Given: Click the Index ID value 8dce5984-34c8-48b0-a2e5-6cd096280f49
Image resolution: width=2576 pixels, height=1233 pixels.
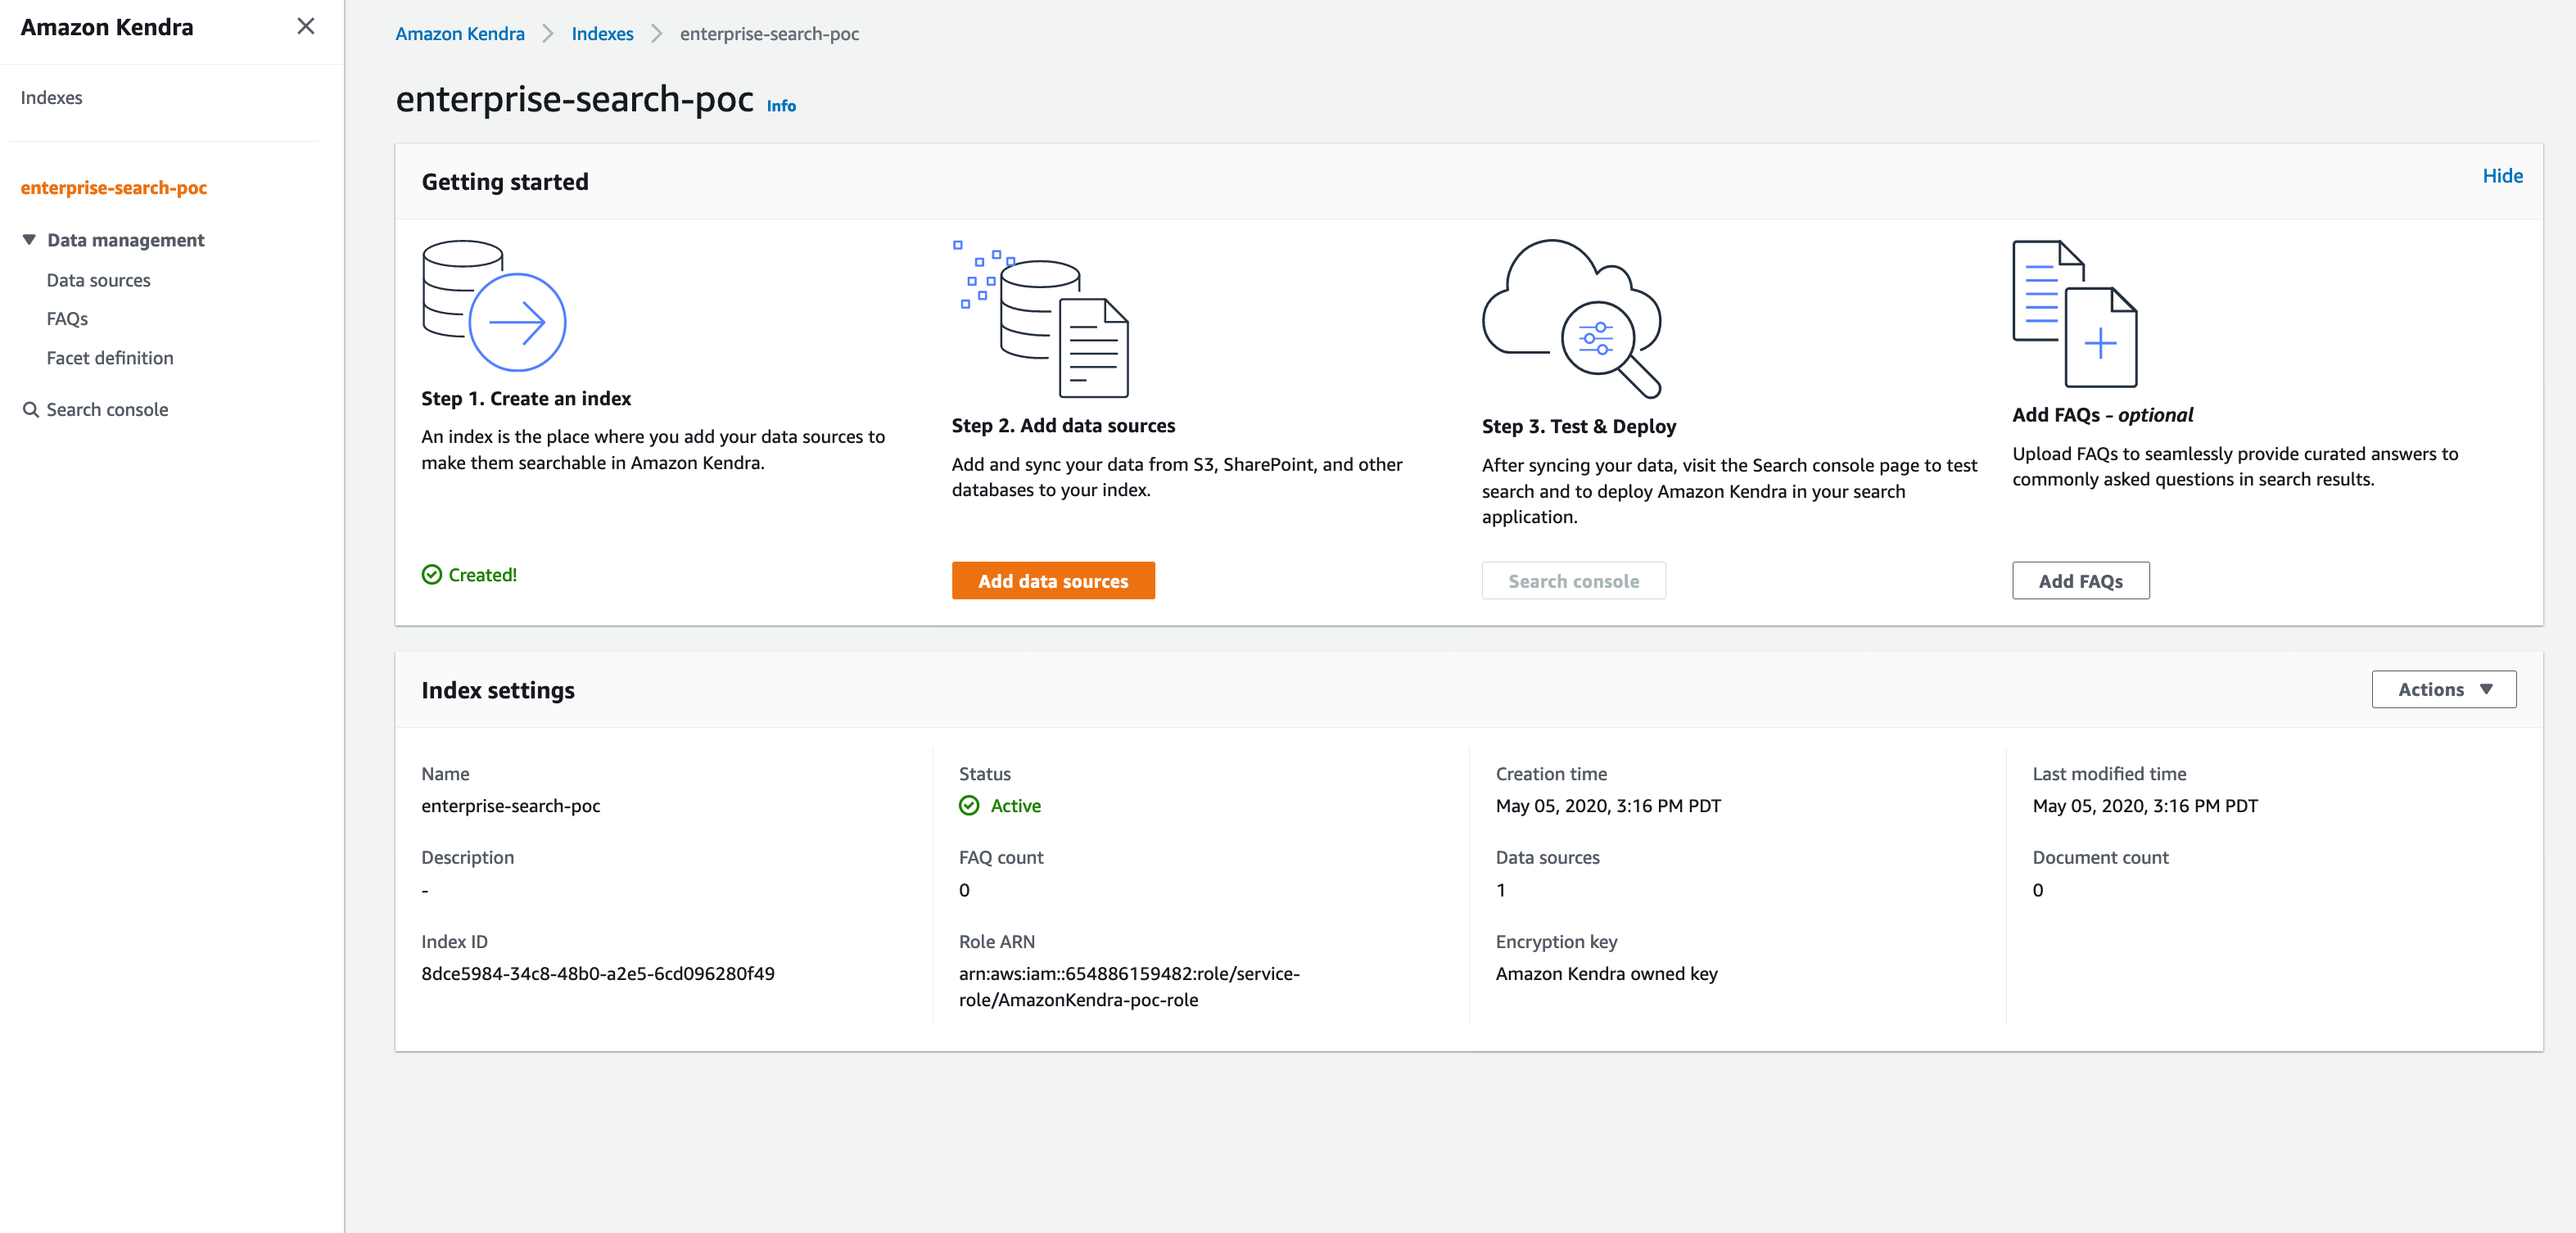Looking at the screenshot, I should (x=598, y=973).
